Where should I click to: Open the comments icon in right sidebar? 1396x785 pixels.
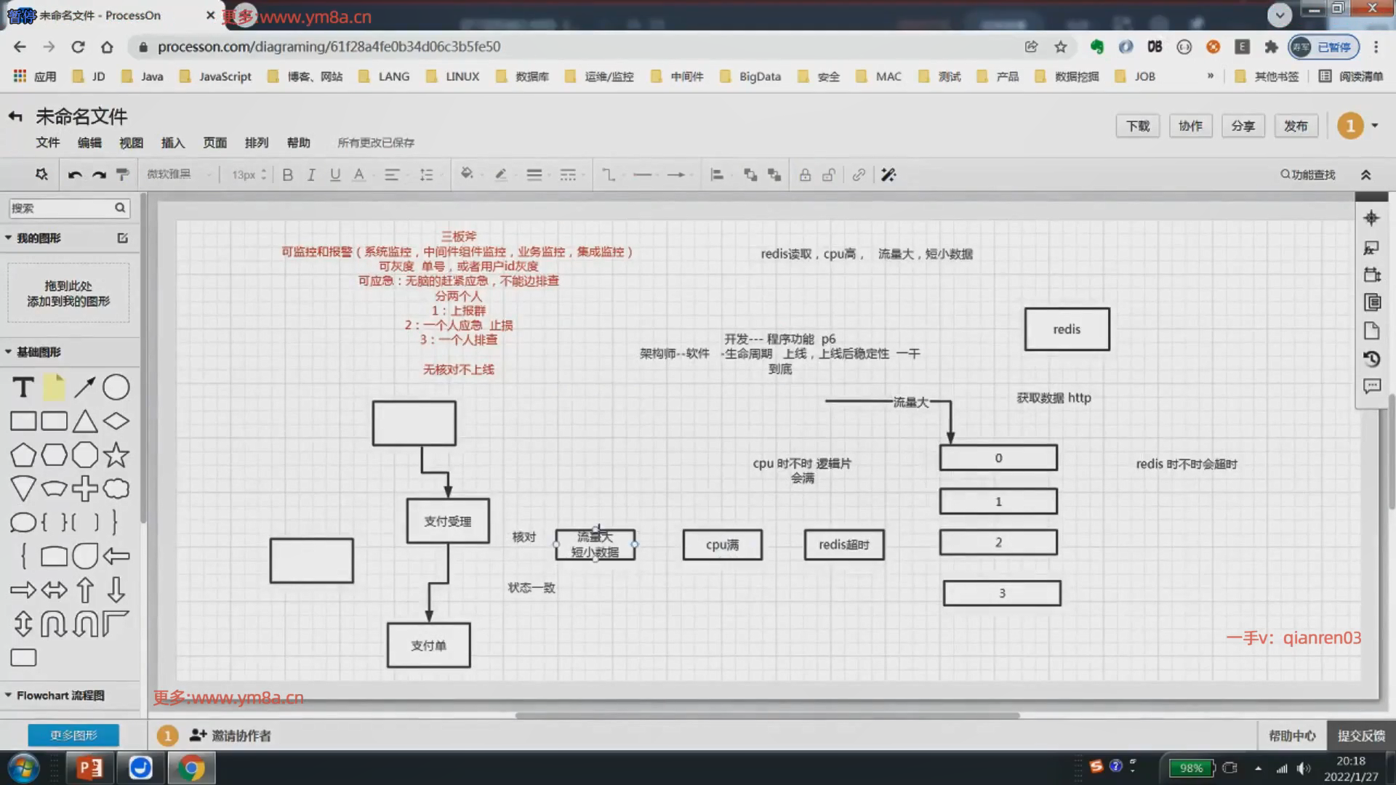pyautogui.click(x=1372, y=387)
